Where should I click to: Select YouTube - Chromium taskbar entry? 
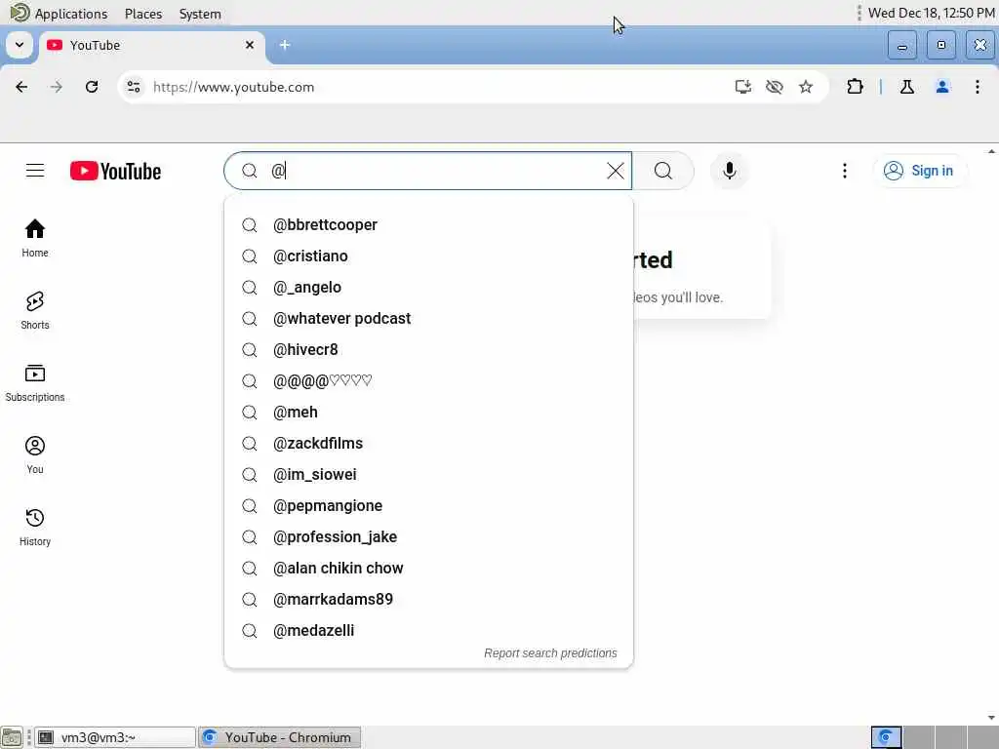coord(280,737)
